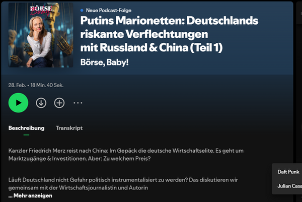Click the 28. Feb. date text

pos(17,85)
